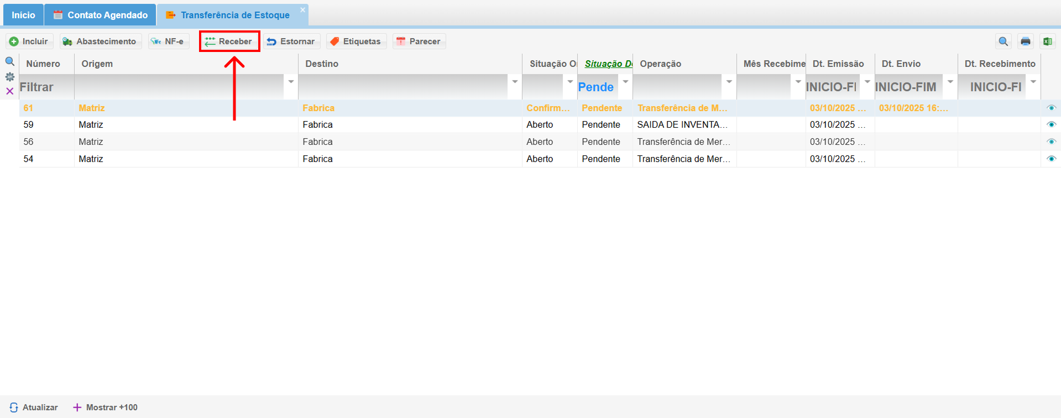Click Atualizar to refresh the list

click(34, 407)
